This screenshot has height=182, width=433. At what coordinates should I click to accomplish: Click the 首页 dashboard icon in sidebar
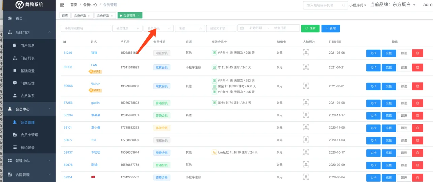[x=9, y=18]
